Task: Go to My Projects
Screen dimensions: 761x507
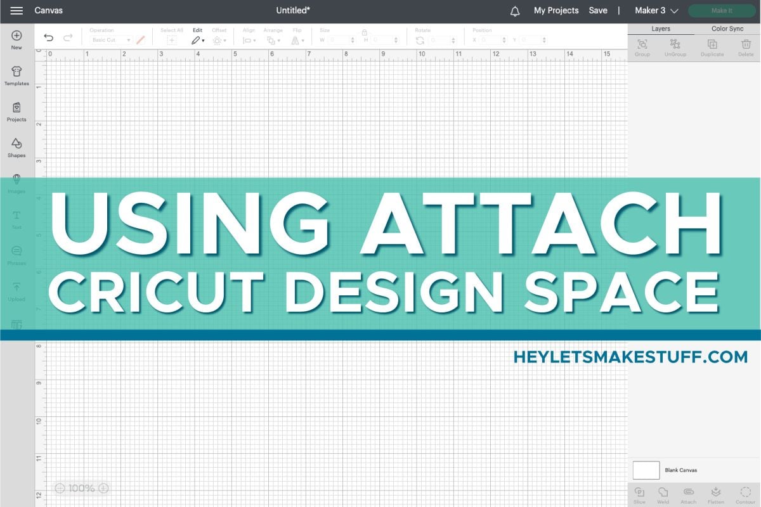Action: 556,11
